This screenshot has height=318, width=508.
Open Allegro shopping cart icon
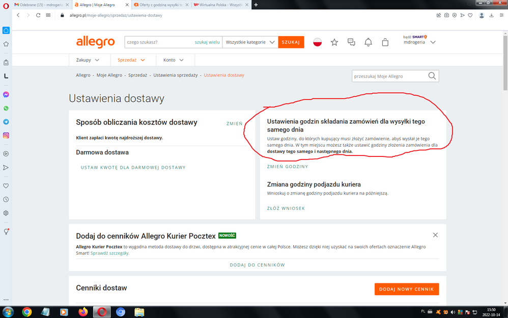[385, 42]
